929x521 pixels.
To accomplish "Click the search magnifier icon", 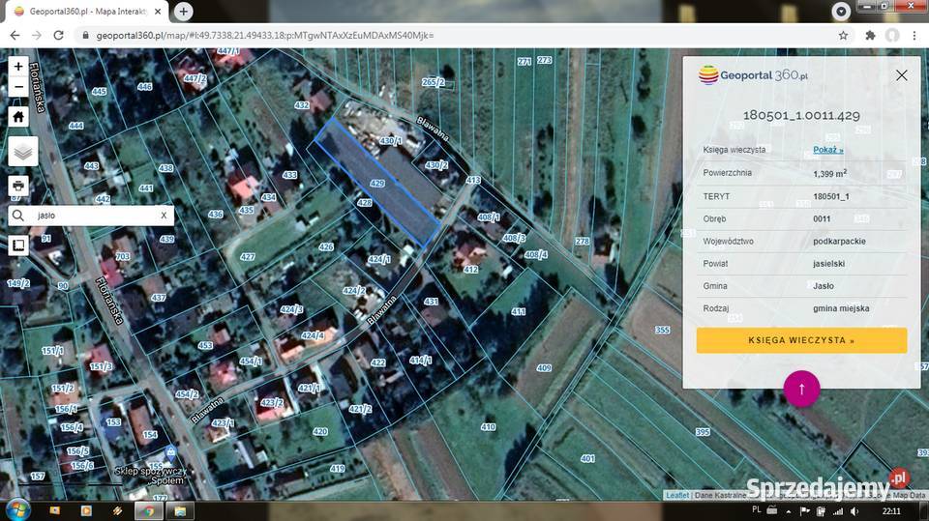I will (x=18, y=216).
